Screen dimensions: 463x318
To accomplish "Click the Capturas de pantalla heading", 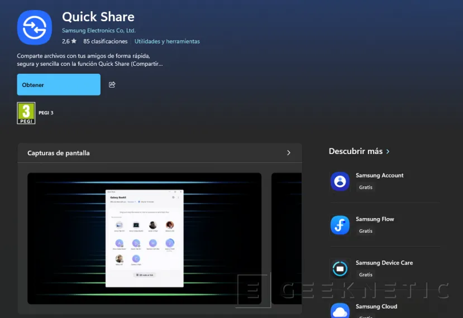I will click(x=59, y=153).
